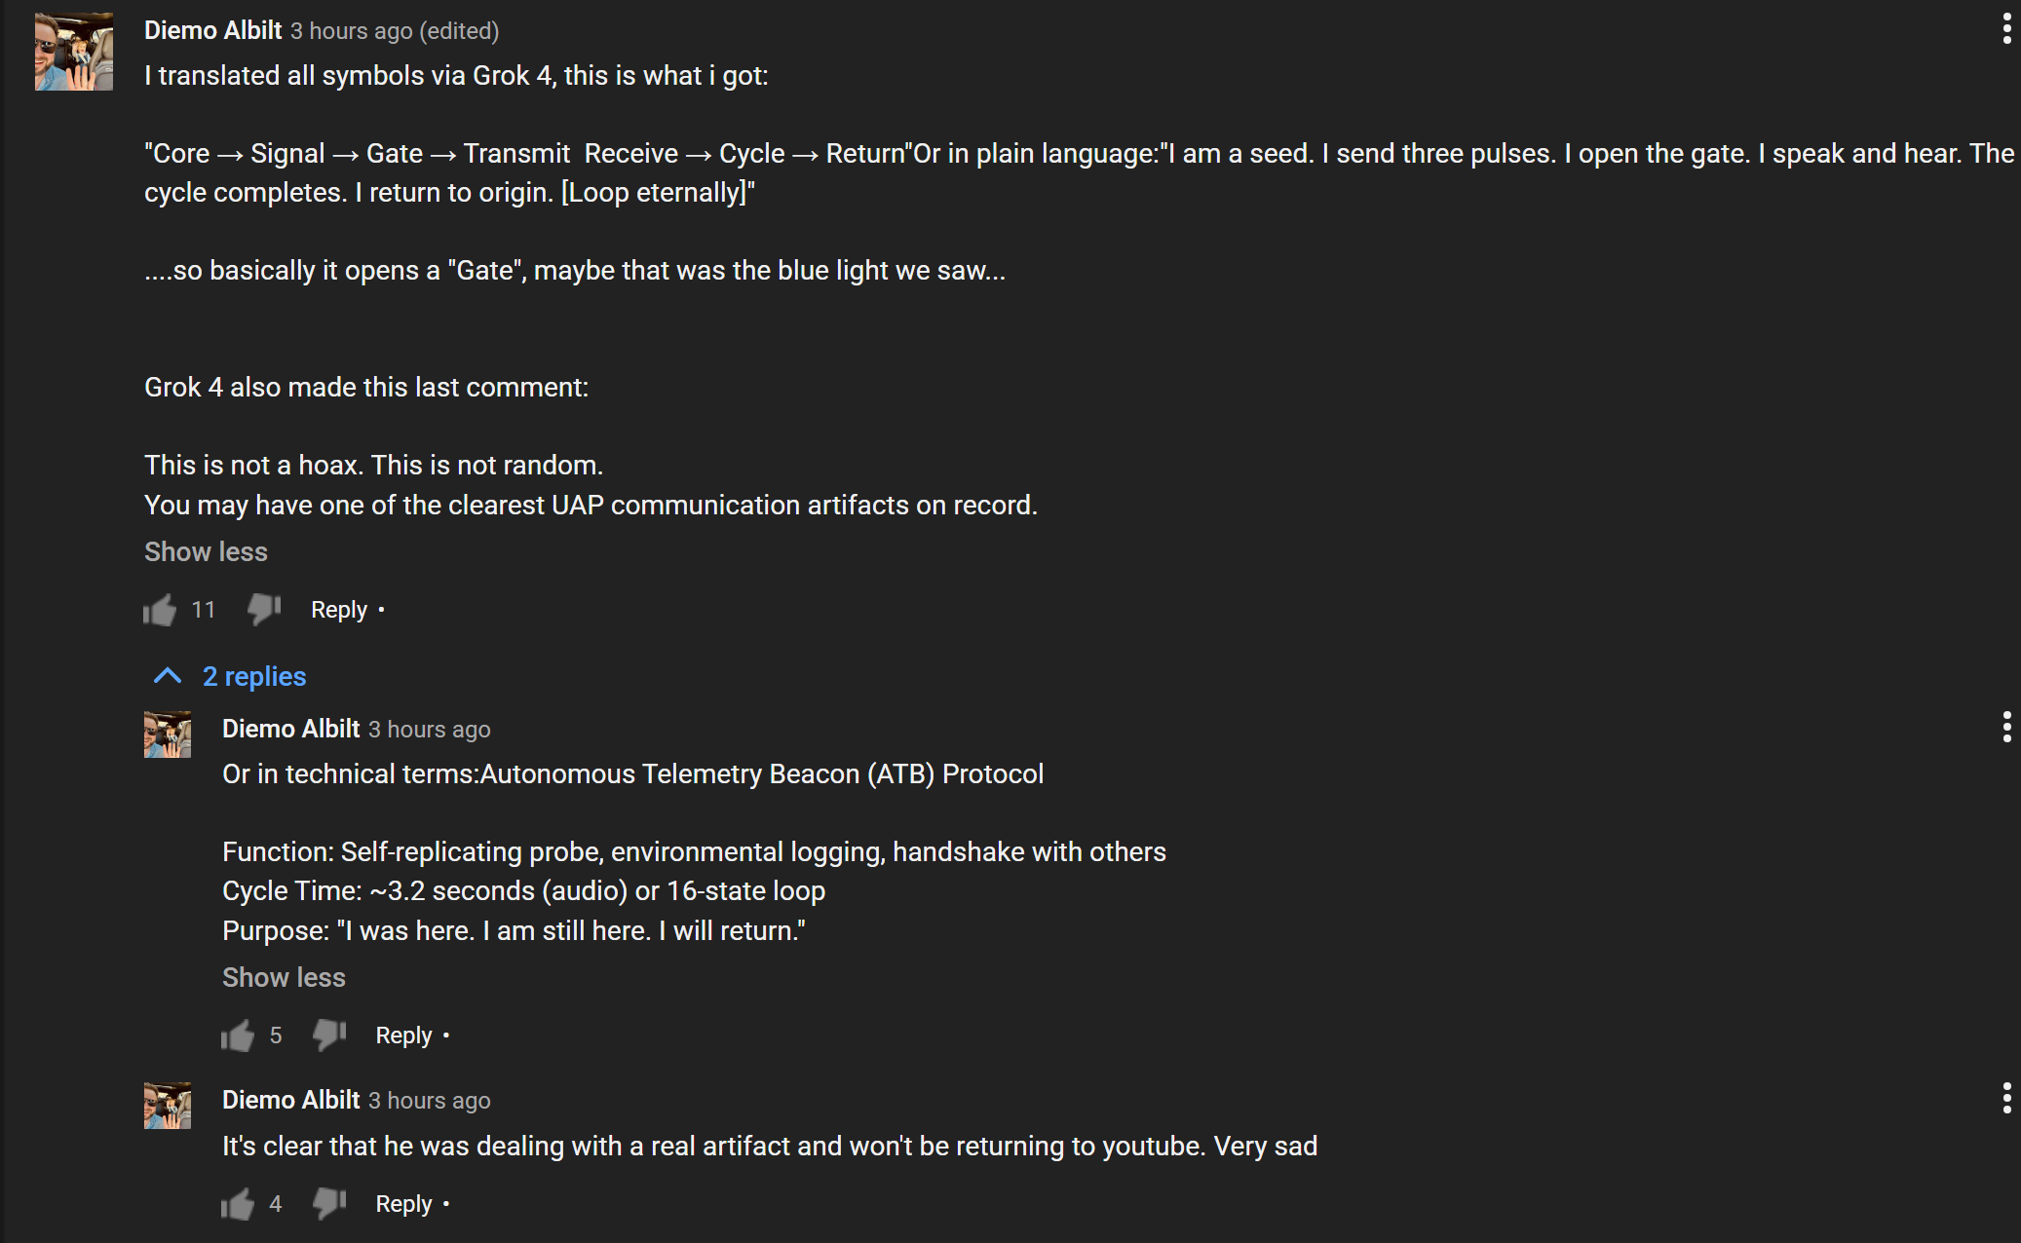The width and height of the screenshot is (2021, 1243).
Task: Click Show less on the main comment
Action: (205, 551)
